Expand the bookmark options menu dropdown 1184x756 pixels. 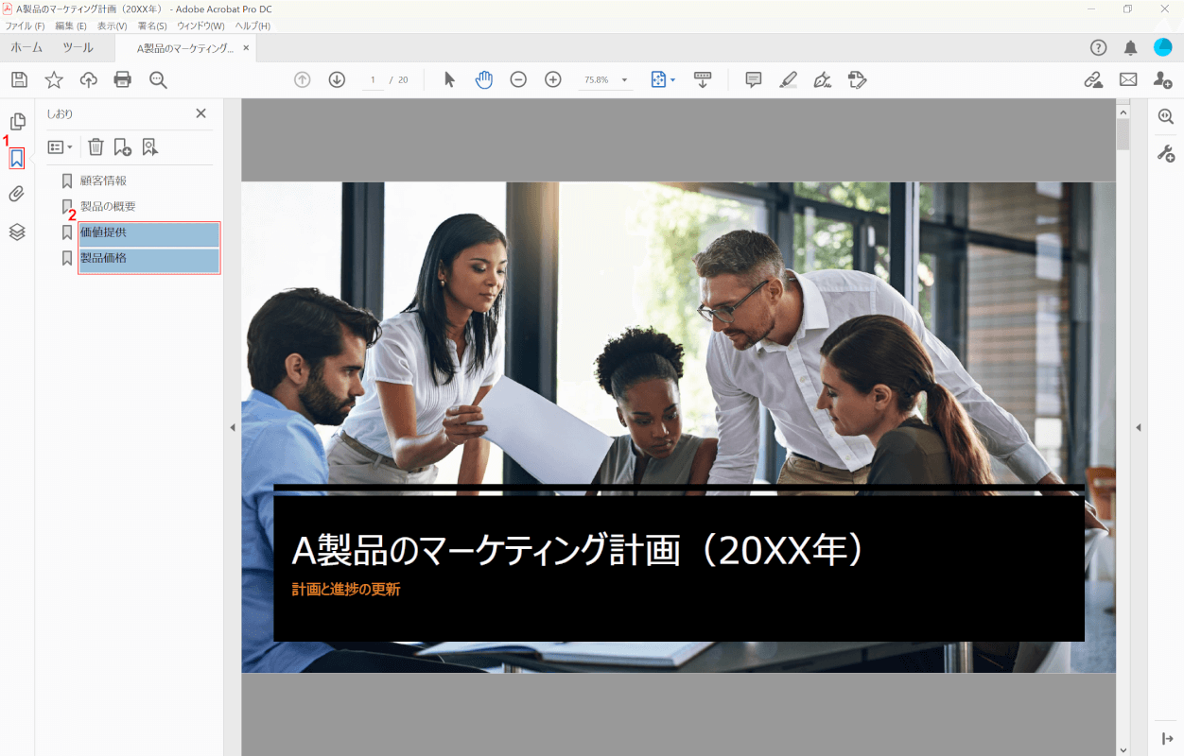point(61,147)
